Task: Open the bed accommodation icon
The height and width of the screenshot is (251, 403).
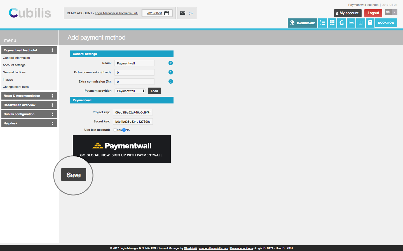Action: 351,23
